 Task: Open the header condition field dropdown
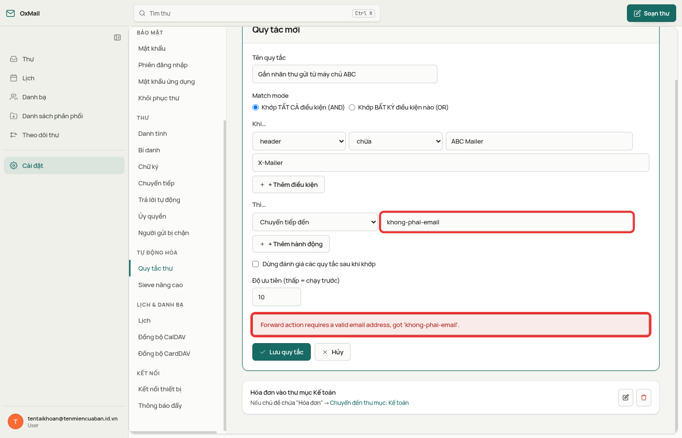point(299,141)
